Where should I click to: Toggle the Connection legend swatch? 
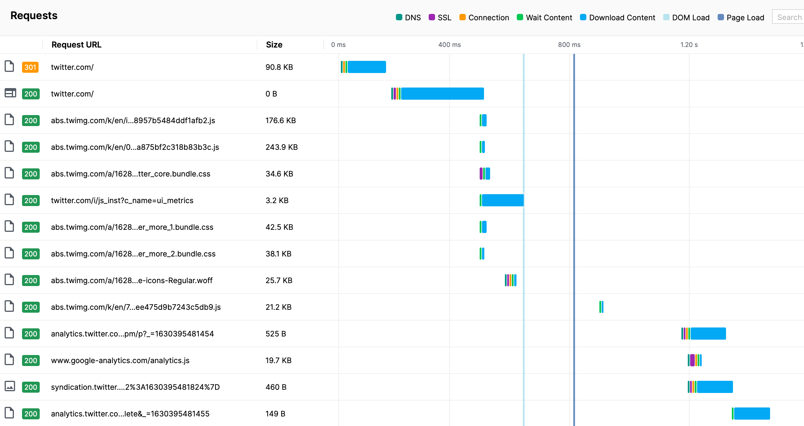coord(462,17)
